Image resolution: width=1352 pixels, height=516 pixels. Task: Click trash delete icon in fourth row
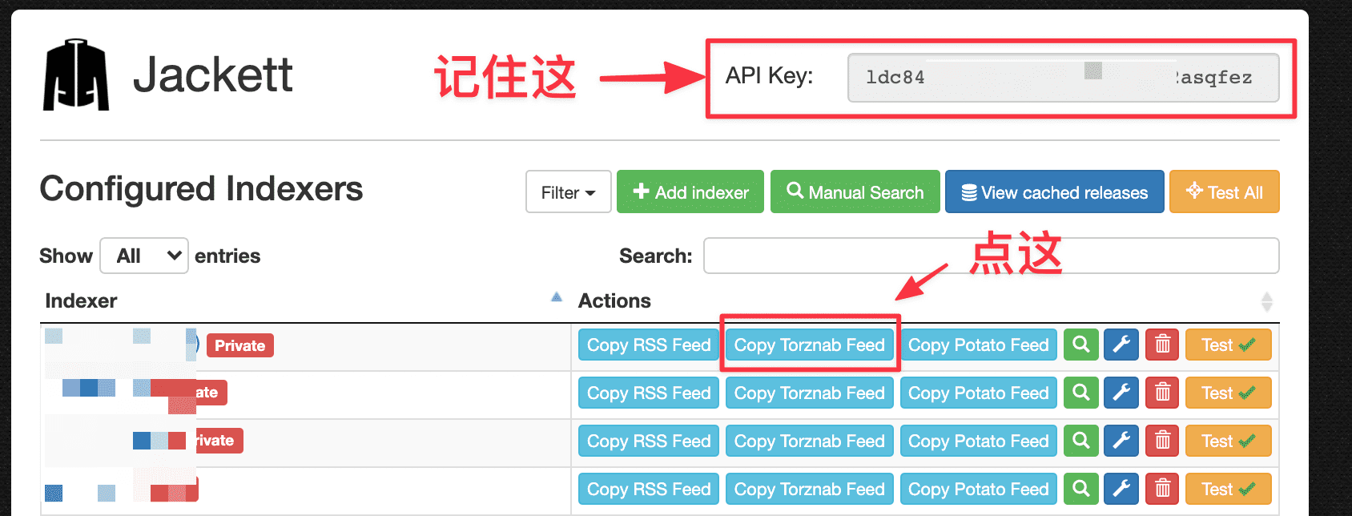coord(1162,490)
